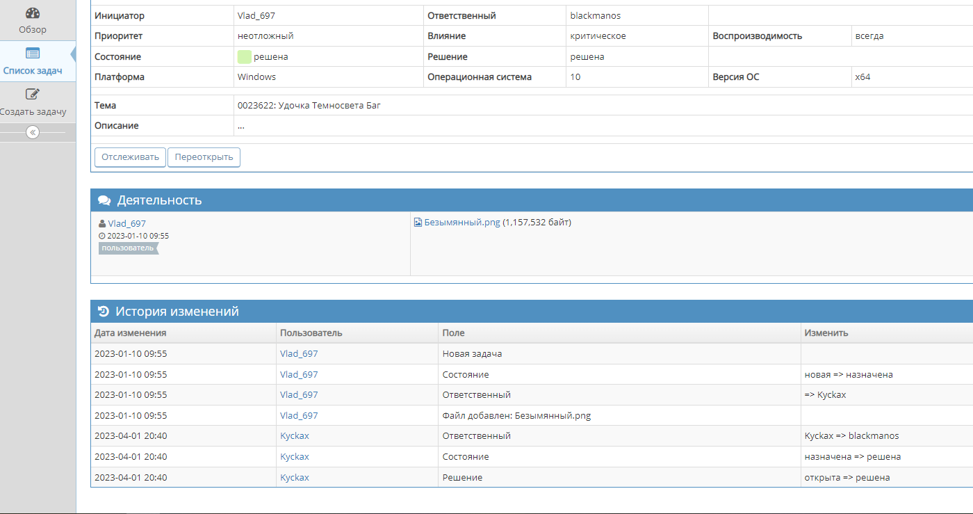
Task: Click the user icon before Vlad_697 in activity
Action: 102,224
